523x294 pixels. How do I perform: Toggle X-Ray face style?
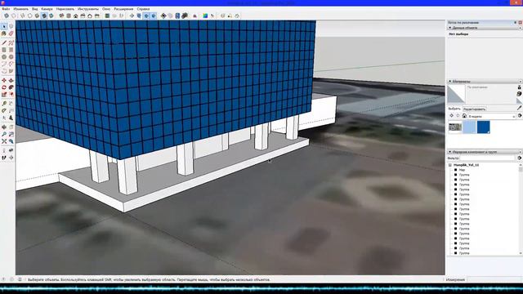tap(7, 16)
